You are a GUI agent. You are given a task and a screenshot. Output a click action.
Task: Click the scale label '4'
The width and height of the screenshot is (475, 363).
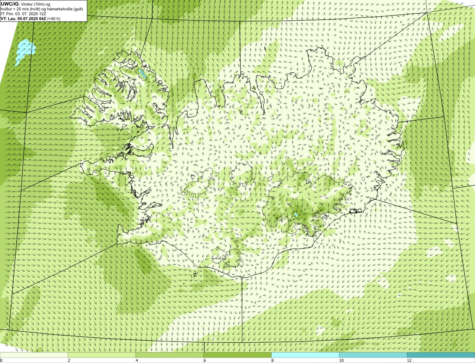137,360
